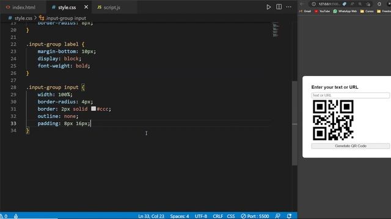Change indentation via Spaces: 4
The width and height of the screenshot is (391, 219).
pyautogui.click(x=180, y=217)
